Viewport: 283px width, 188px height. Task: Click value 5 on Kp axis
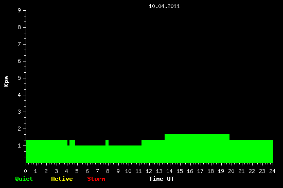(x=20, y=78)
